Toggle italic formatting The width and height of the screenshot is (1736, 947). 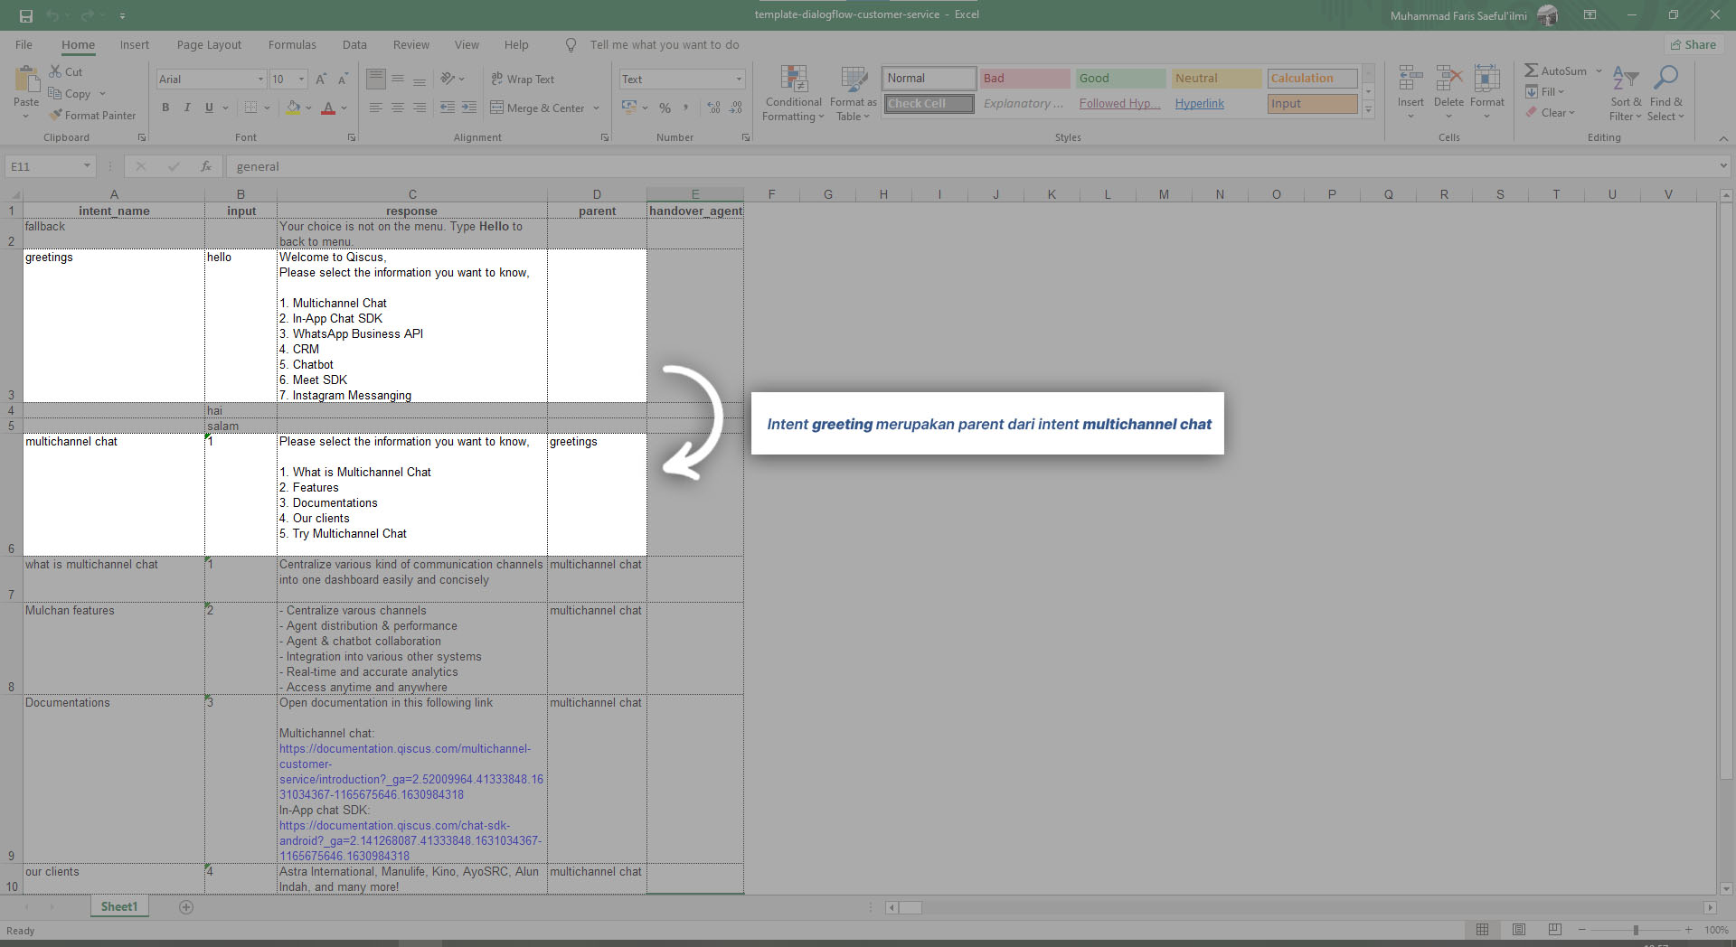click(x=187, y=108)
